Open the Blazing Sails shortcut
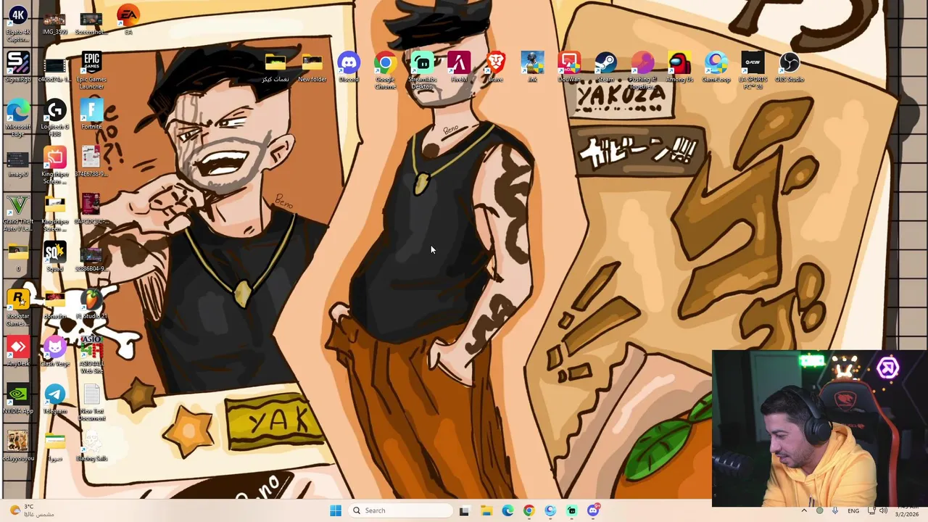Image resolution: width=928 pixels, height=522 pixels. [x=91, y=446]
